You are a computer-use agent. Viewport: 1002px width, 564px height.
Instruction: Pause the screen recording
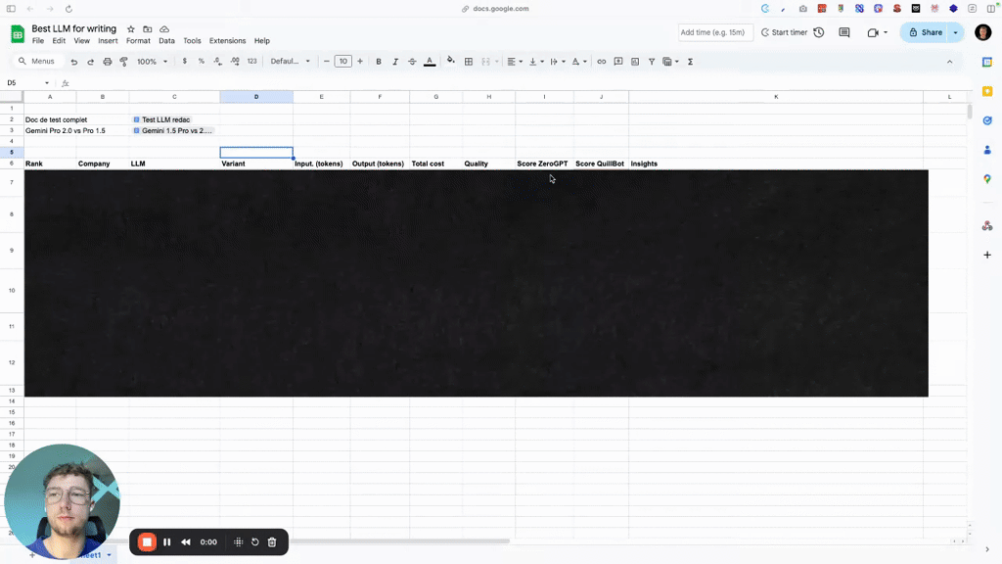point(166,542)
